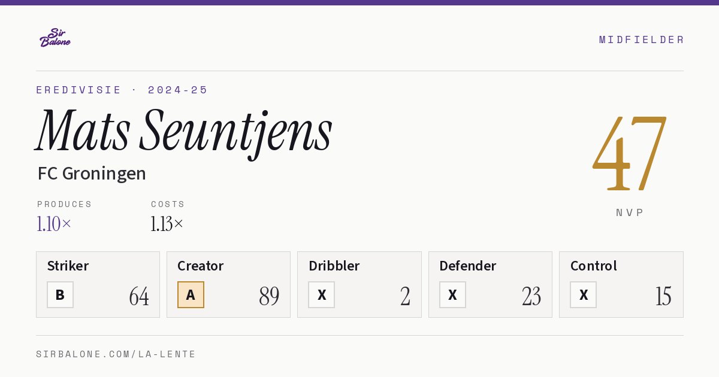Click the Defender card title

point(468,266)
